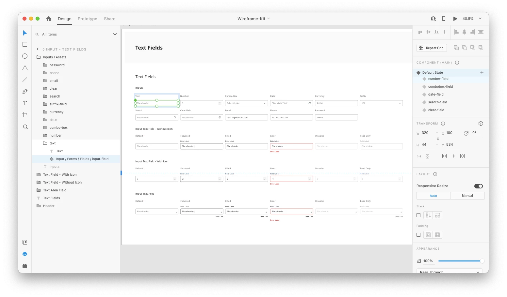This screenshot has height=297, width=507.
Task: Select the Line tool
Action: click(x=25, y=80)
